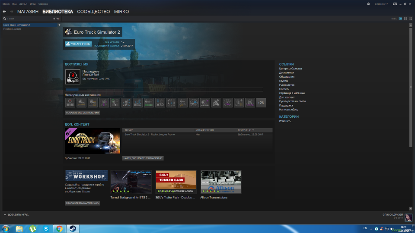The height and width of the screenshot is (233, 415).
Task: Switch to the БИБЛИОТЕКА tab
Action: pos(57,12)
